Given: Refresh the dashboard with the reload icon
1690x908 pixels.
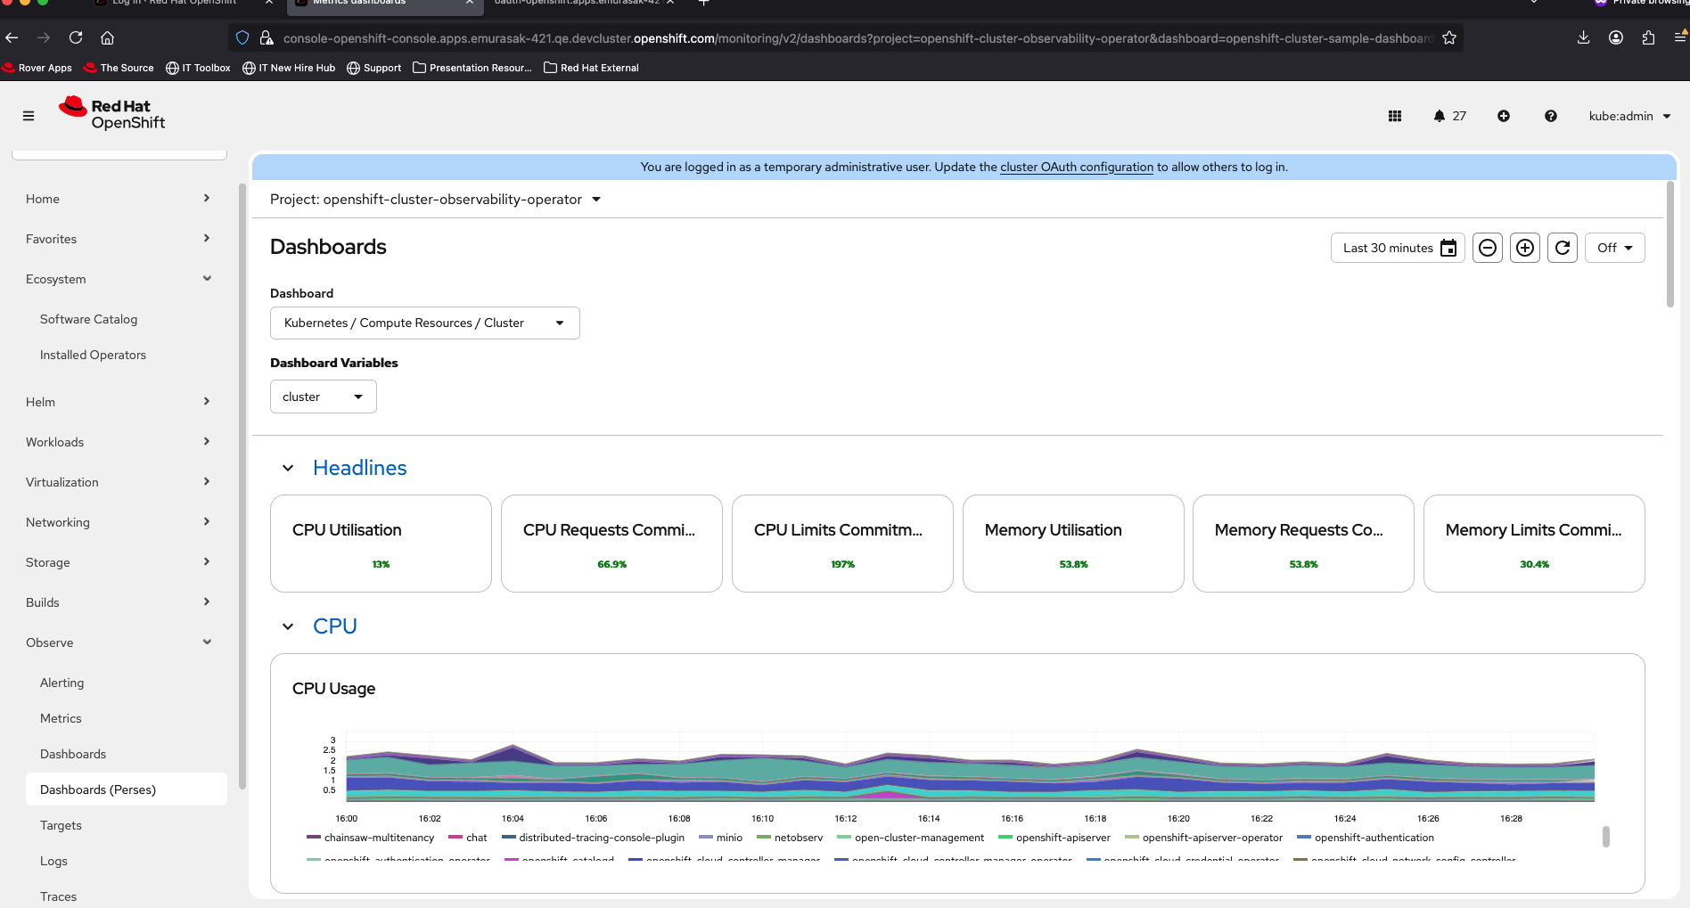Looking at the screenshot, I should tap(1563, 248).
